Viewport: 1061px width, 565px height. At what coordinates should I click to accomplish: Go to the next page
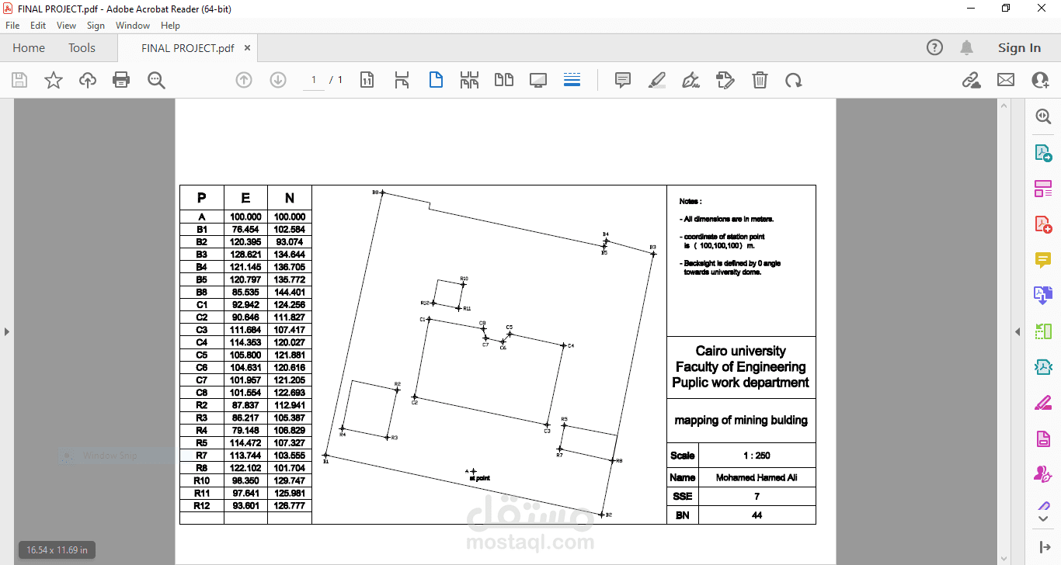coord(278,80)
